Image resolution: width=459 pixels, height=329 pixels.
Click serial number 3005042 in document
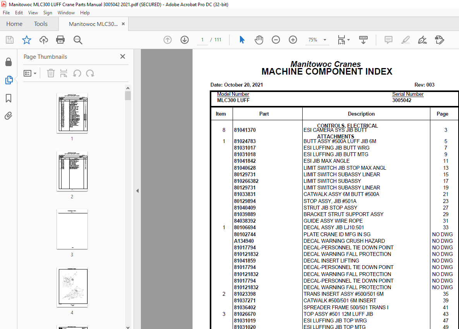(x=402, y=100)
